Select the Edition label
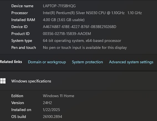157x121 pixels. click(x=17, y=96)
